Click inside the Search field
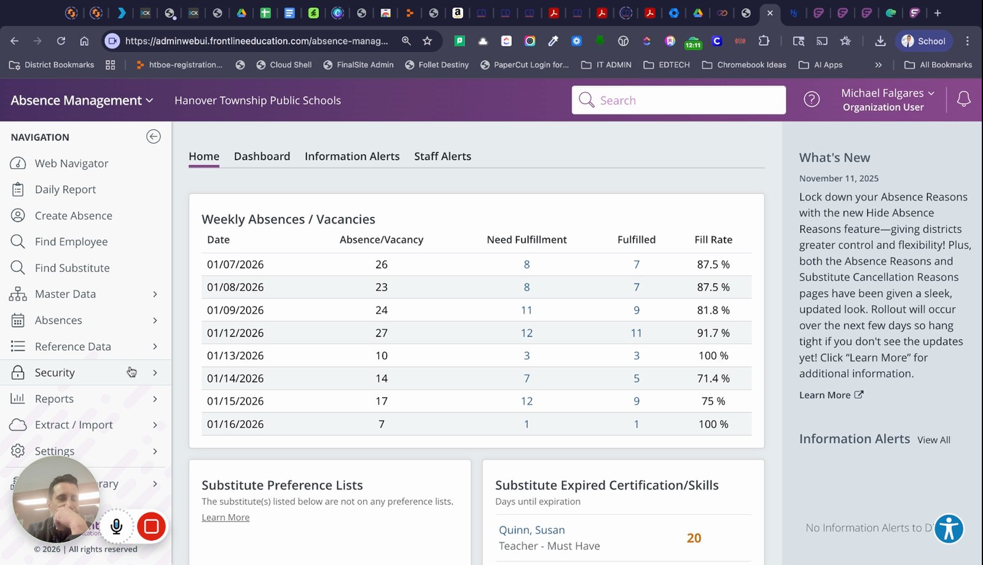983x565 pixels. [x=679, y=99]
